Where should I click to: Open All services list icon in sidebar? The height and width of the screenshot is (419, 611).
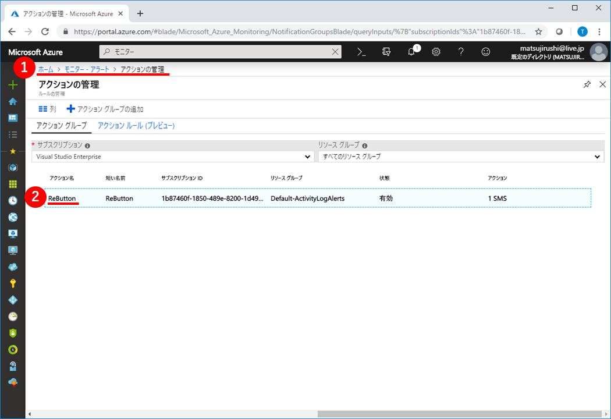[13, 134]
